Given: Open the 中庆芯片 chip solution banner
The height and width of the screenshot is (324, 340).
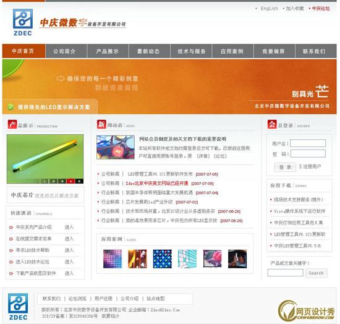Looking at the screenshot, I should (45, 195).
